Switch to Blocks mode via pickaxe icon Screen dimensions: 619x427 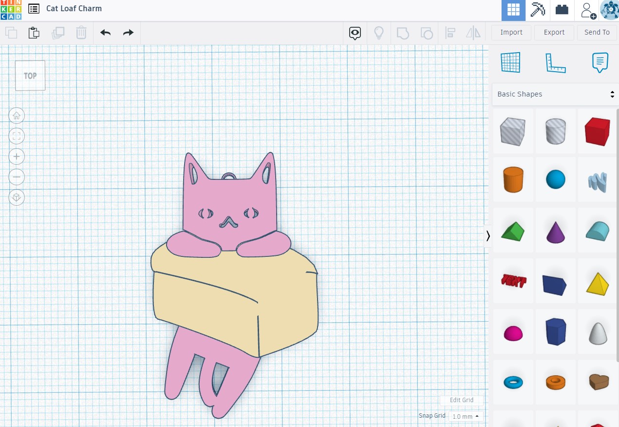538,10
